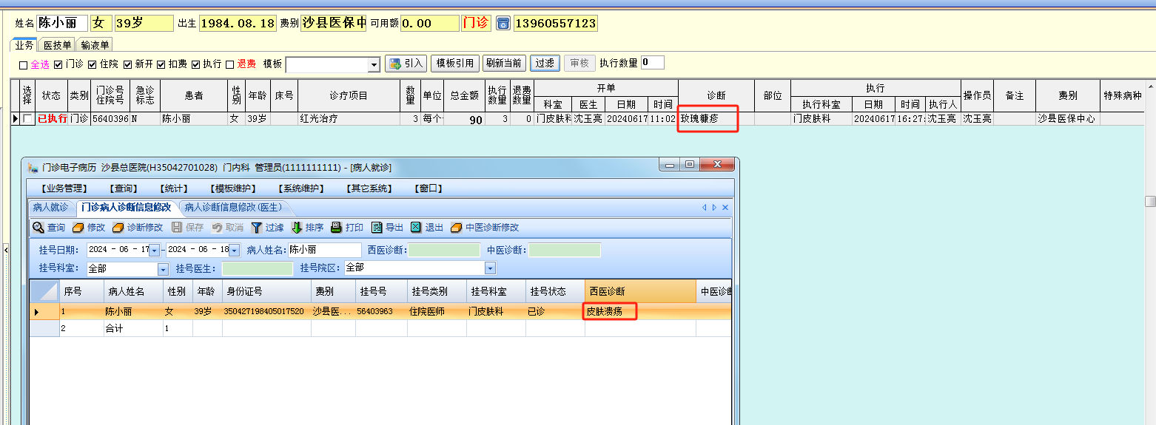Open the 【其它系统】 menu

click(369, 188)
